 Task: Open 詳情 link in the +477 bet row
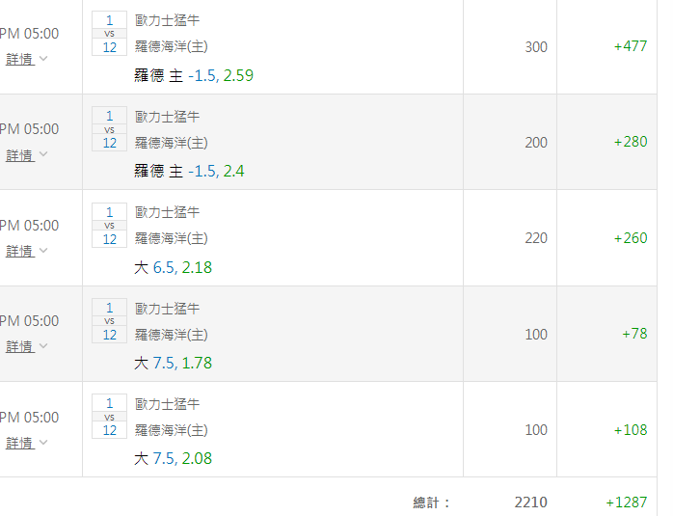click(19, 59)
